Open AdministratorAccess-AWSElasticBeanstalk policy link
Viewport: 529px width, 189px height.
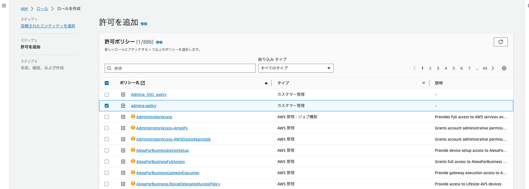pos(173,139)
